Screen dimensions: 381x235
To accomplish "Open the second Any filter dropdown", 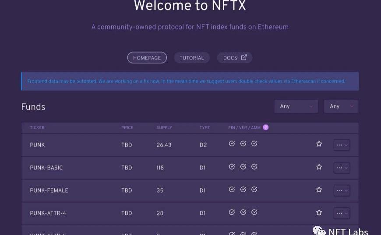I will (341, 107).
